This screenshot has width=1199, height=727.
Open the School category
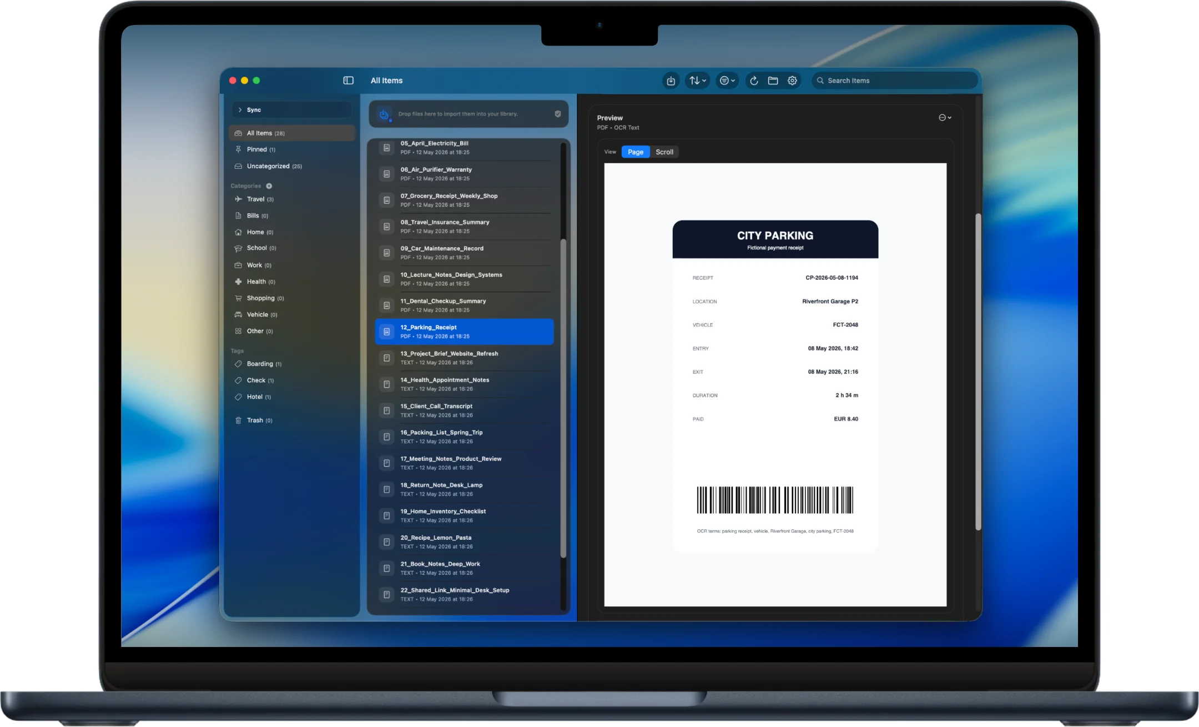tap(292, 248)
